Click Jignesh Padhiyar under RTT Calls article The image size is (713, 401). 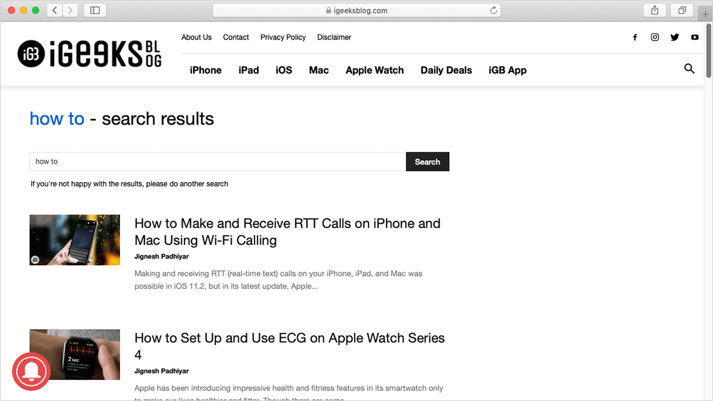(x=161, y=256)
